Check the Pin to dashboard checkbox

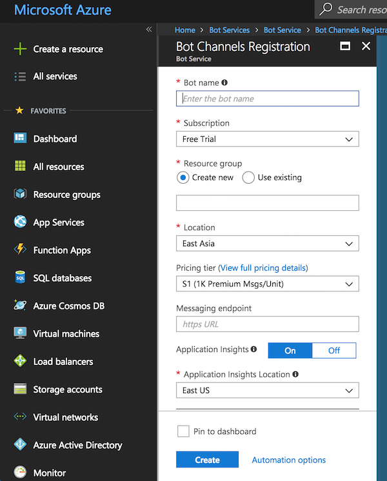(x=183, y=431)
